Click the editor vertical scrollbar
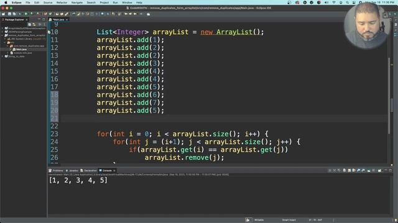 (389, 96)
